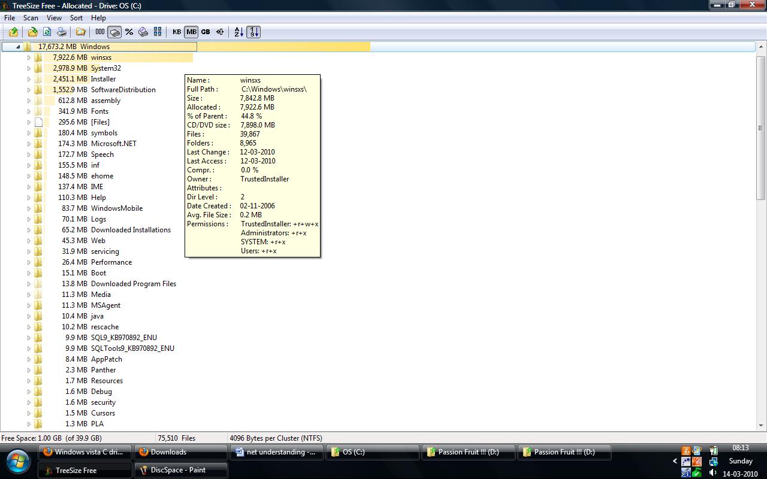Image resolution: width=767 pixels, height=479 pixels.
Task: Switch size unit to MB
Action: pos(191,32)
